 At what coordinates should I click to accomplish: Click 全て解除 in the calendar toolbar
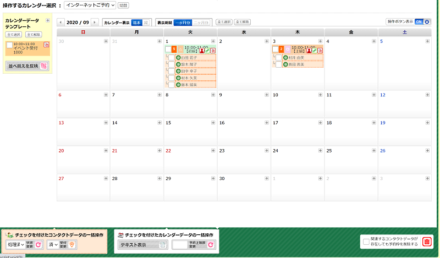tap(243, 22)
